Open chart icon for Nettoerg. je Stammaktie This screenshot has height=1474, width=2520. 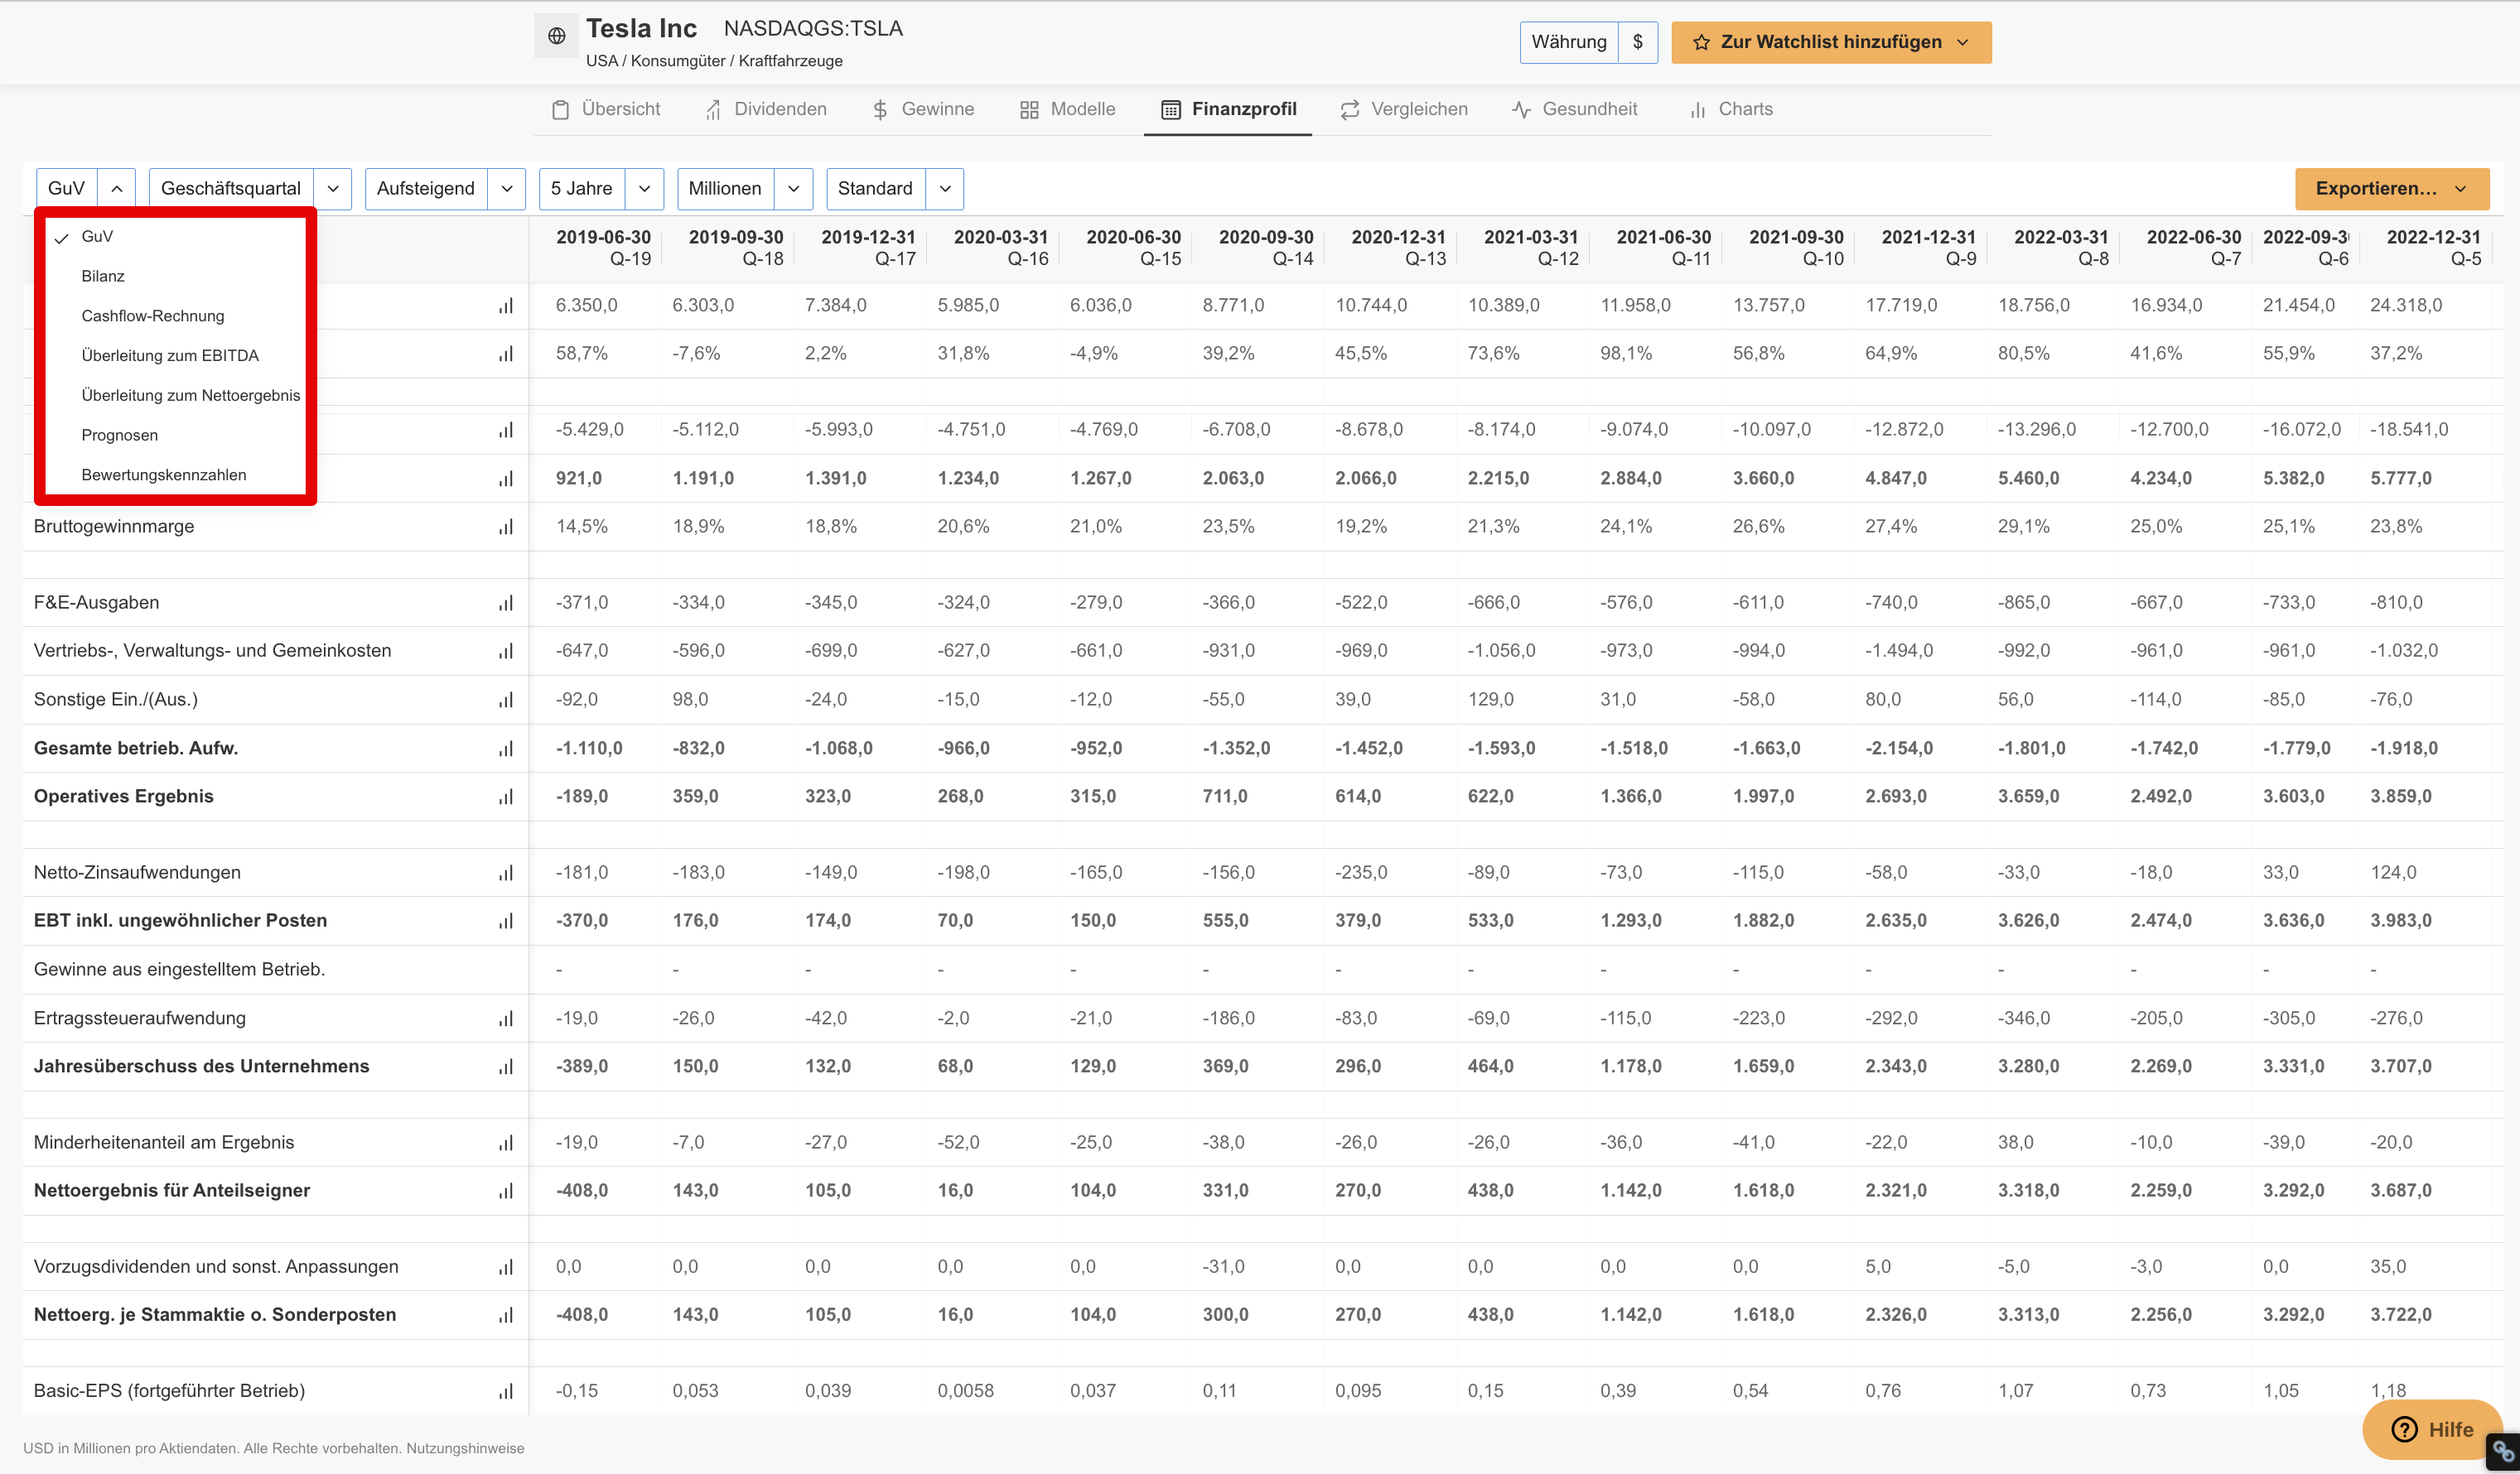coord(506,1314)
